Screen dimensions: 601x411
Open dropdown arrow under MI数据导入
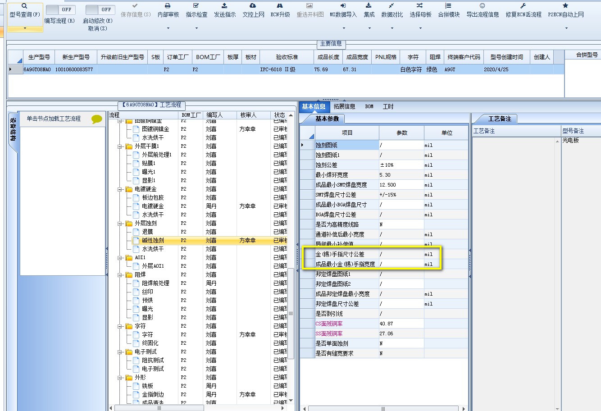coord(344,28)
